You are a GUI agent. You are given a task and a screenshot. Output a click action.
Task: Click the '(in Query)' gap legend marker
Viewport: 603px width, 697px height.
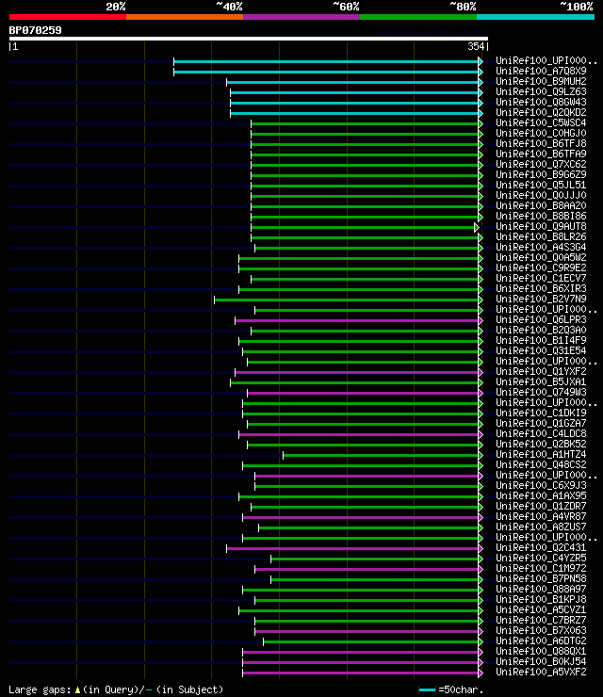point(77,689)
